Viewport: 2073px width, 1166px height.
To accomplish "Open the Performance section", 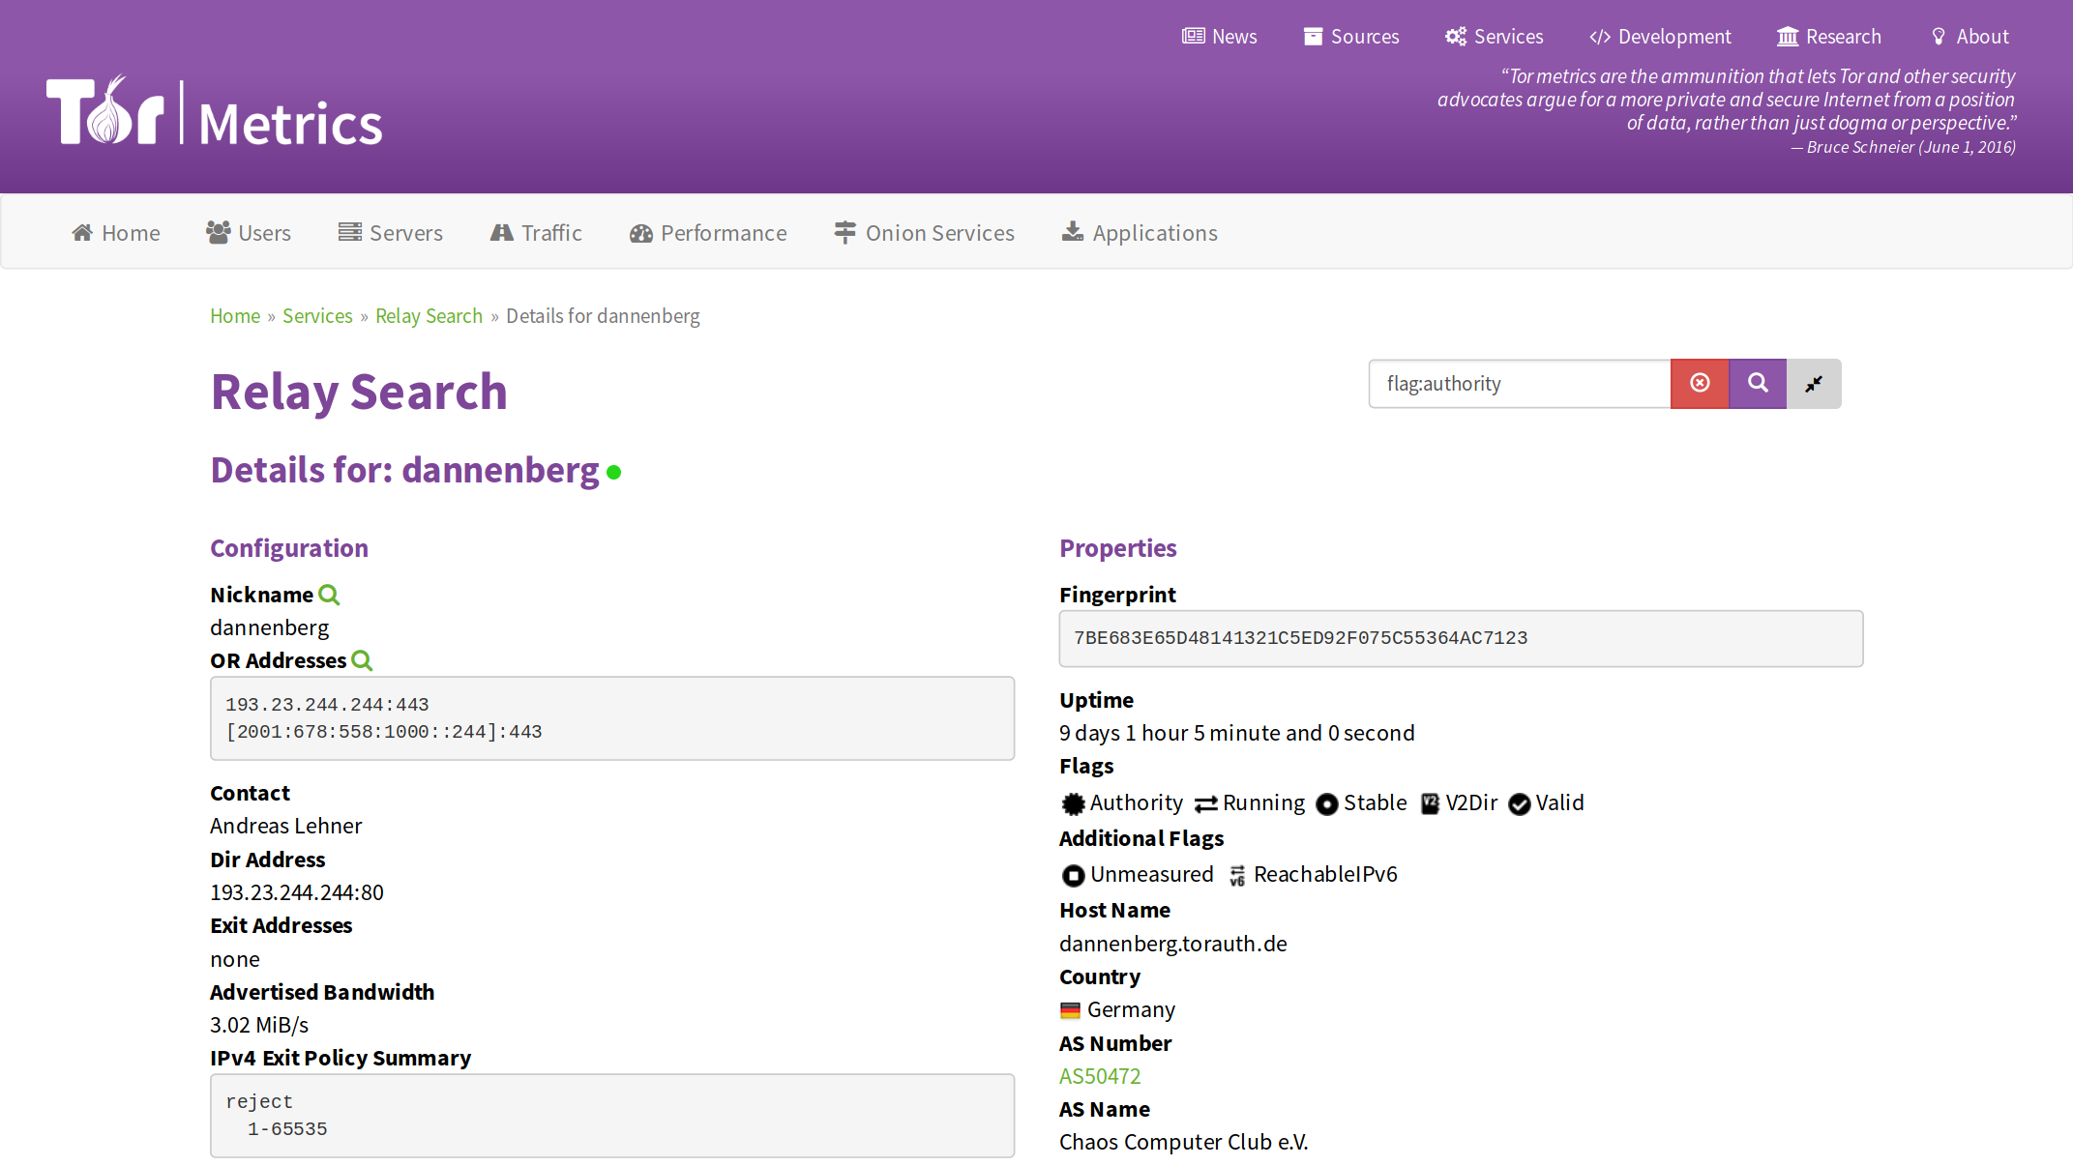I will coord(708,233).
